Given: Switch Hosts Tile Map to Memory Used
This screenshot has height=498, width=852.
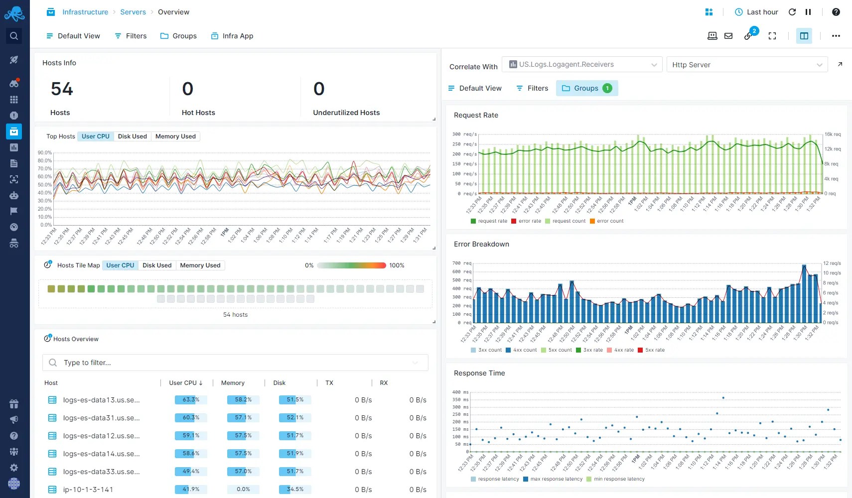Looking at the screenshot, I should coord(200,265).
